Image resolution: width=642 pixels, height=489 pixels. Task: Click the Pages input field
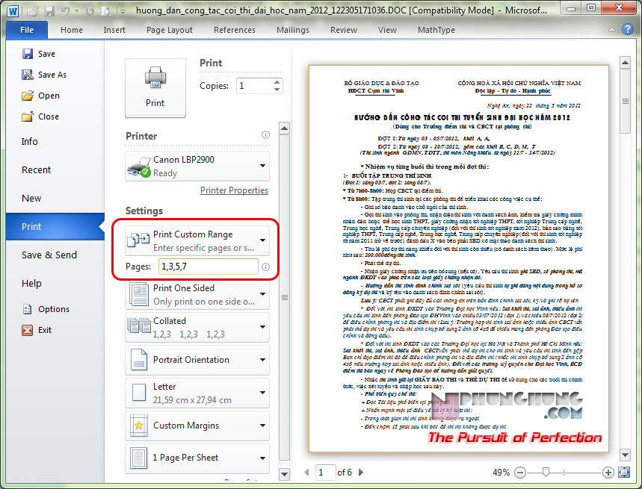tap(207, 267)
